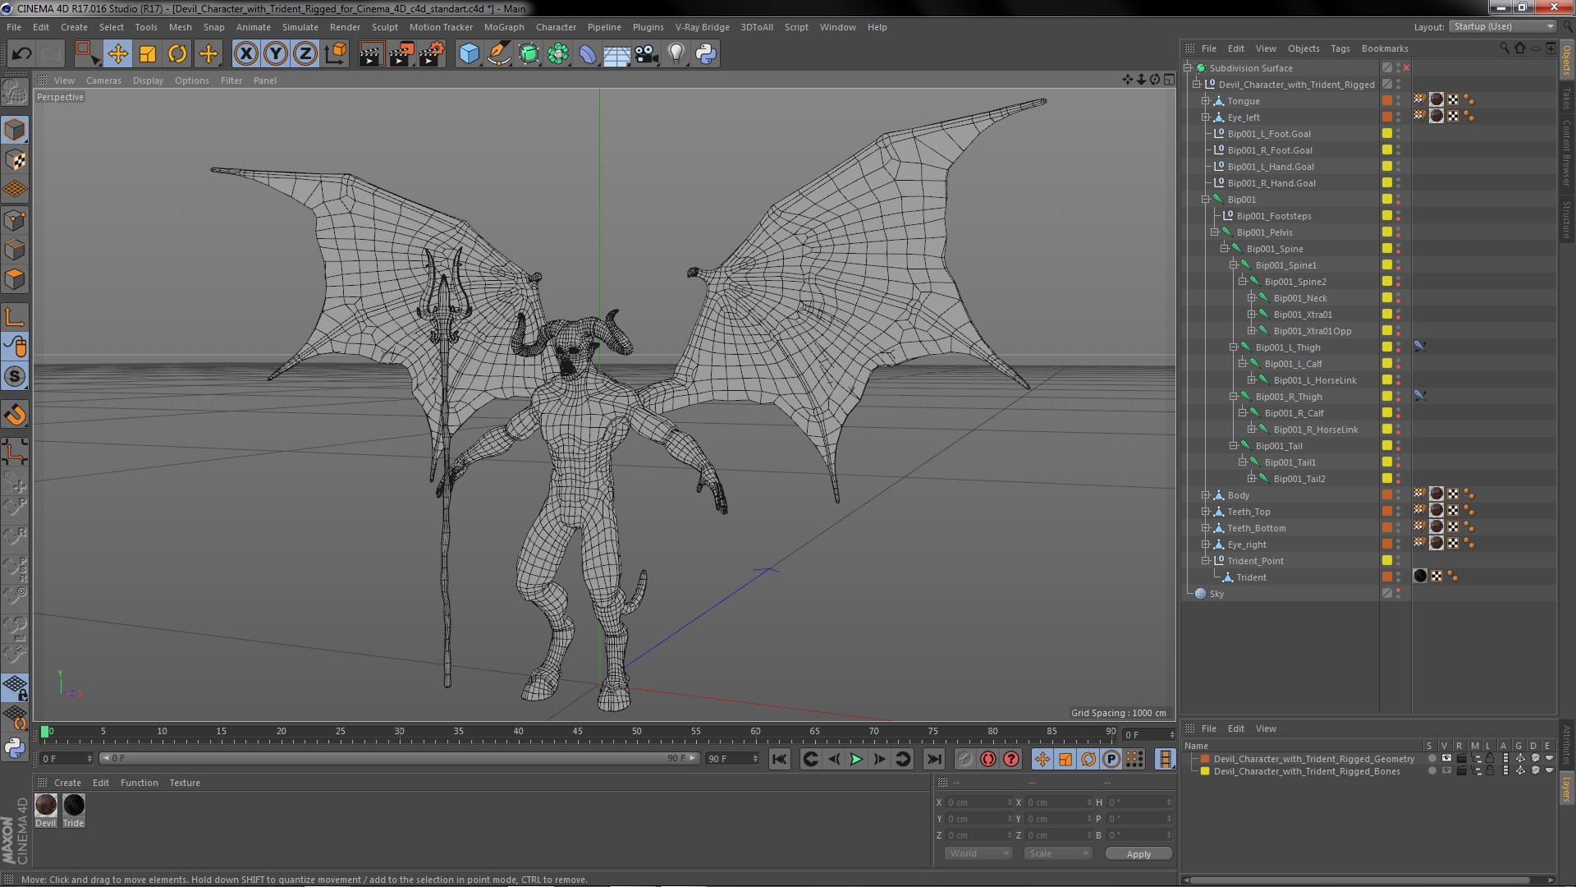Open Material Manager Texture menu
The width and height of the screenshot is (1576, 887).
pos(185,783)
